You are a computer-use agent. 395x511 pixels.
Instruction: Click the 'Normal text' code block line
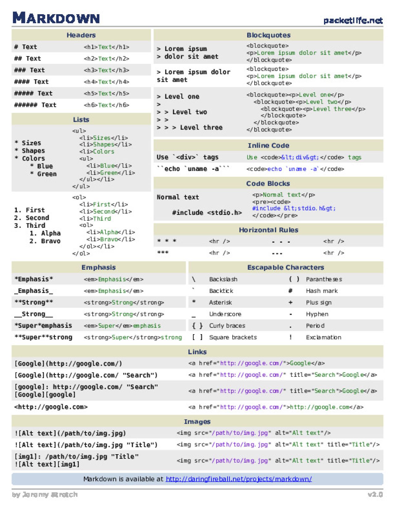coord(178,197)
